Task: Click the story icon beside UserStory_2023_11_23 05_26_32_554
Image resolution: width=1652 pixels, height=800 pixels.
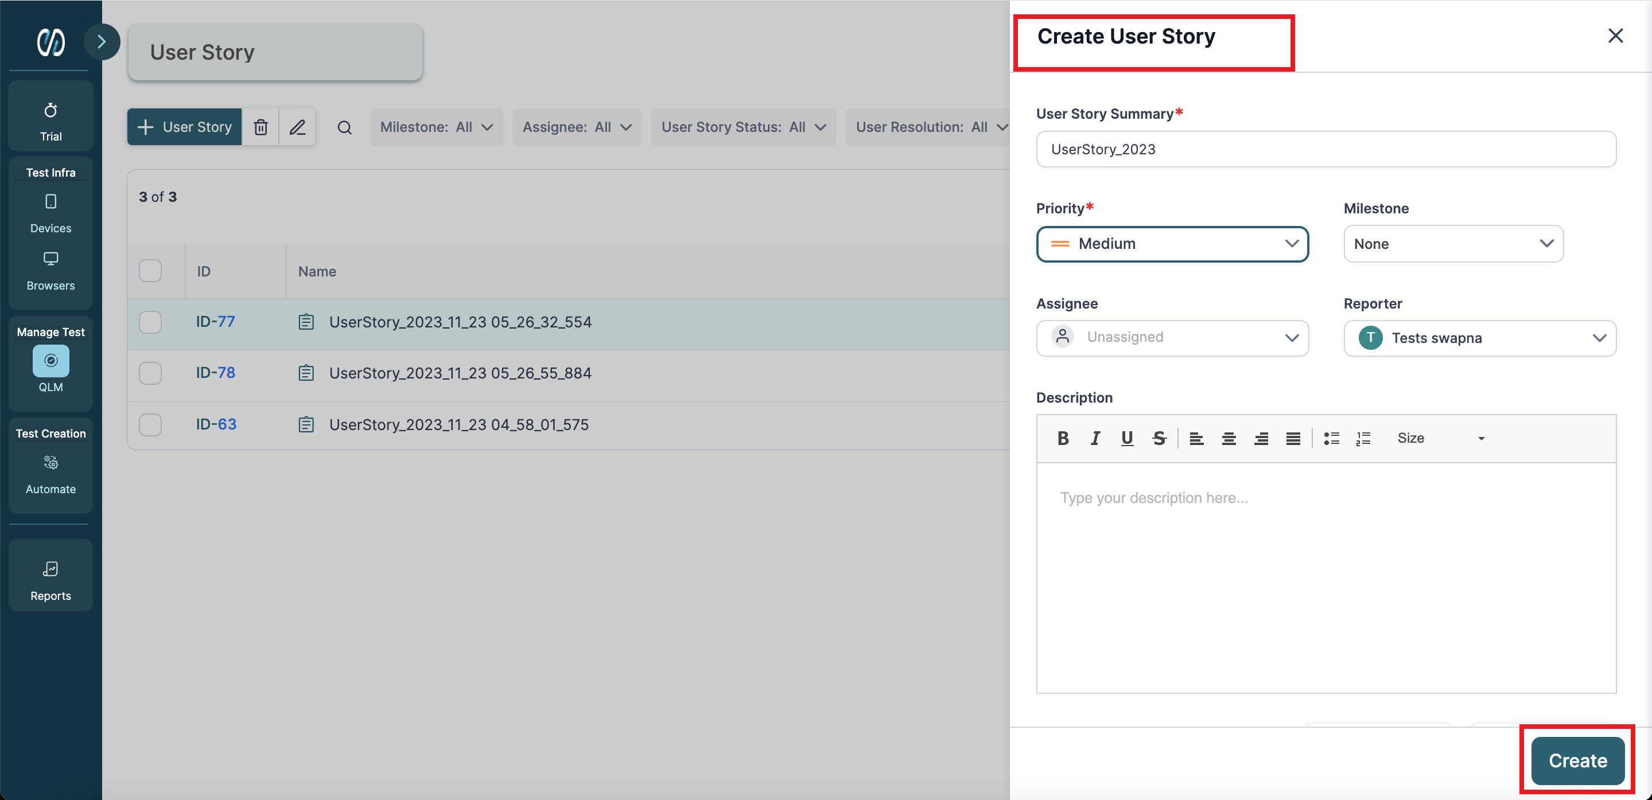Action: pos(306,322)
